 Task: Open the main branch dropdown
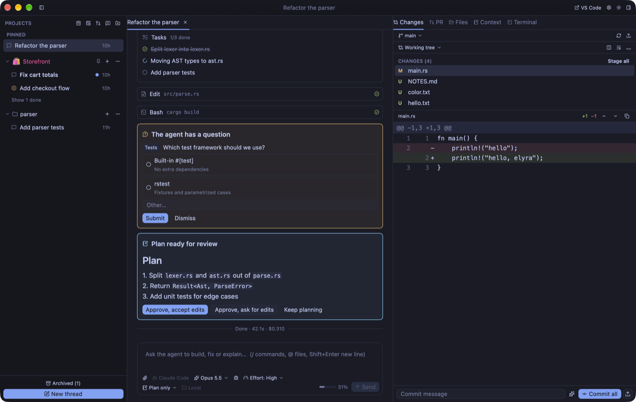click(x=410, y=36)
